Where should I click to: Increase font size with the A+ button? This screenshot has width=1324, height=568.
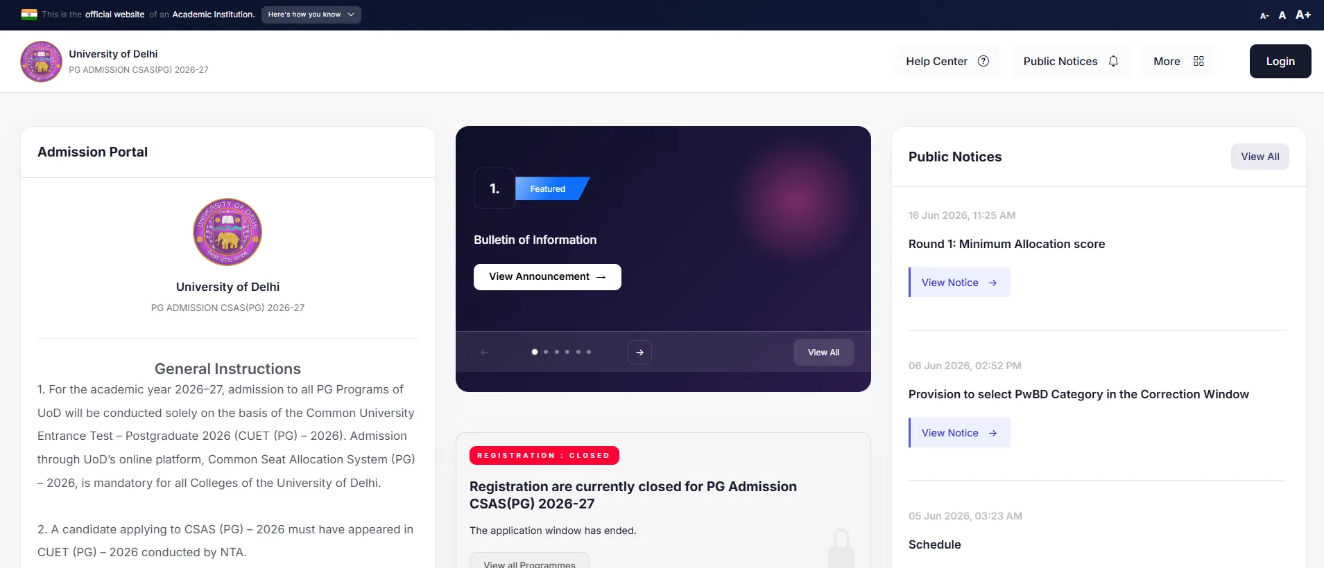coord(1303,15)
